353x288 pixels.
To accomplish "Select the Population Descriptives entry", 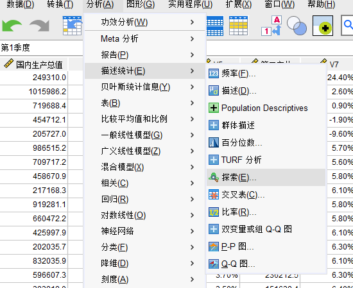I will (x=266, y=108).
